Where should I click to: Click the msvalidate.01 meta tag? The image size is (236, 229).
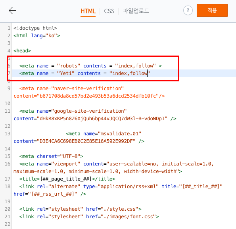pyautogui.click(x=104, y=134)
